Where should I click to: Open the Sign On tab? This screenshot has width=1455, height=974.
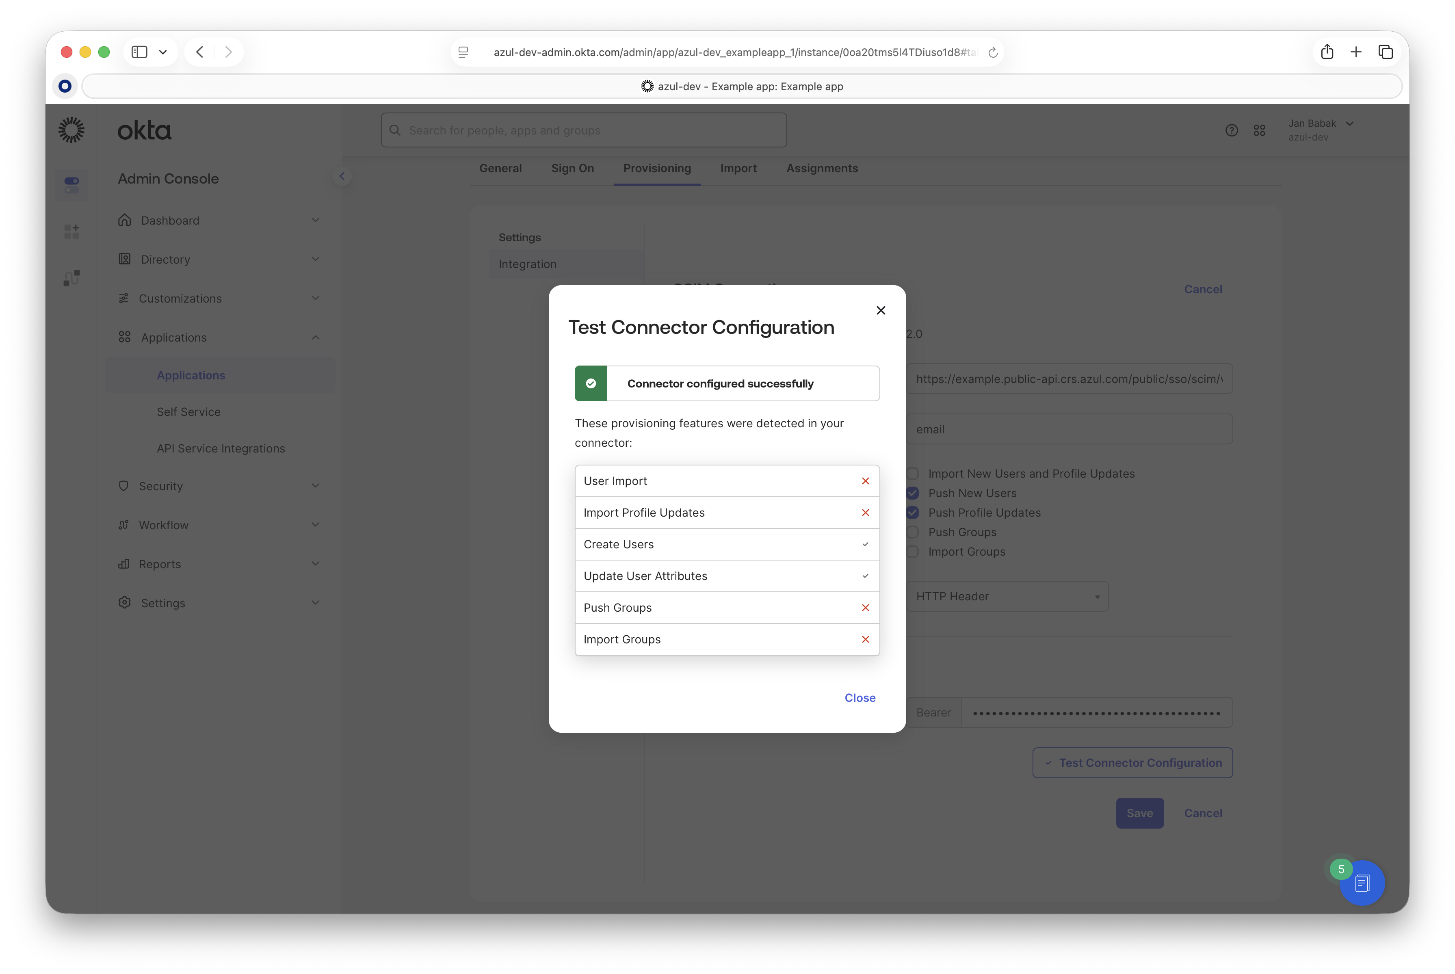point(572,168)
